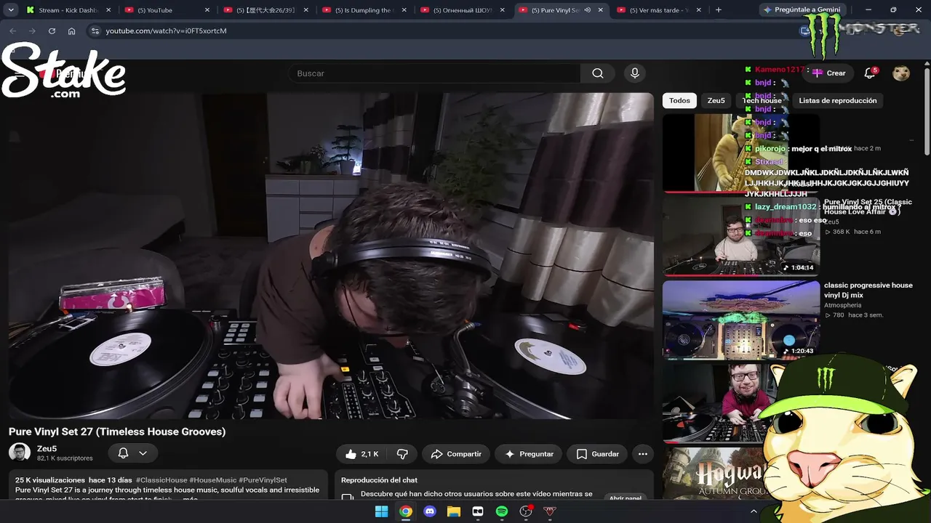The height and width of the screenshot is (523, 931).
Task: Dislike the video with the thumbs-down icon
Action: coord(402,454)
